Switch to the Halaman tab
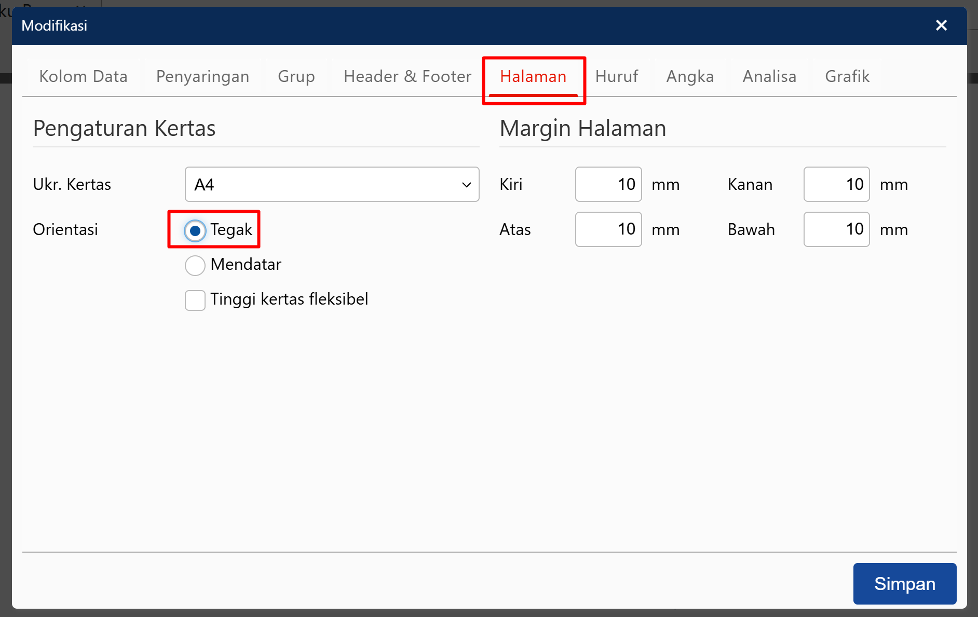Screen dimensions: 978x617 click(533, 76)
